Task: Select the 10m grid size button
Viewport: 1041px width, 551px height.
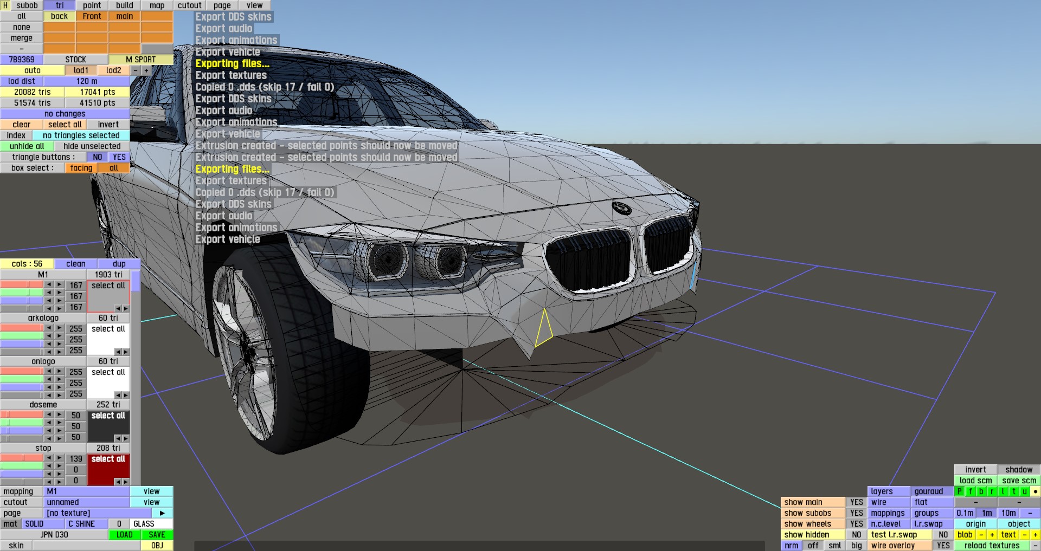Action: point(1008,513)
